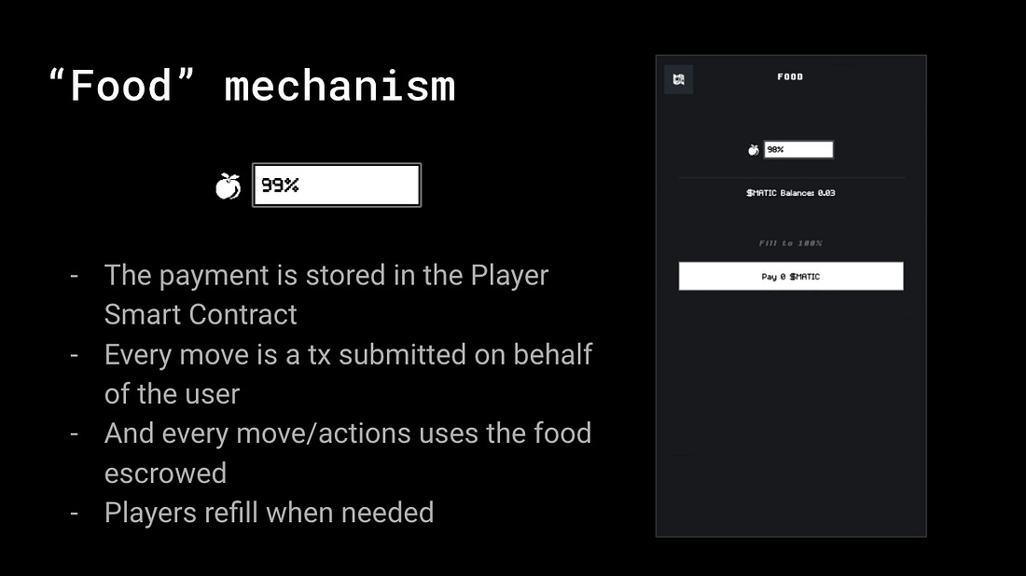Click the large apple icon beside 99%

[228, 186]
